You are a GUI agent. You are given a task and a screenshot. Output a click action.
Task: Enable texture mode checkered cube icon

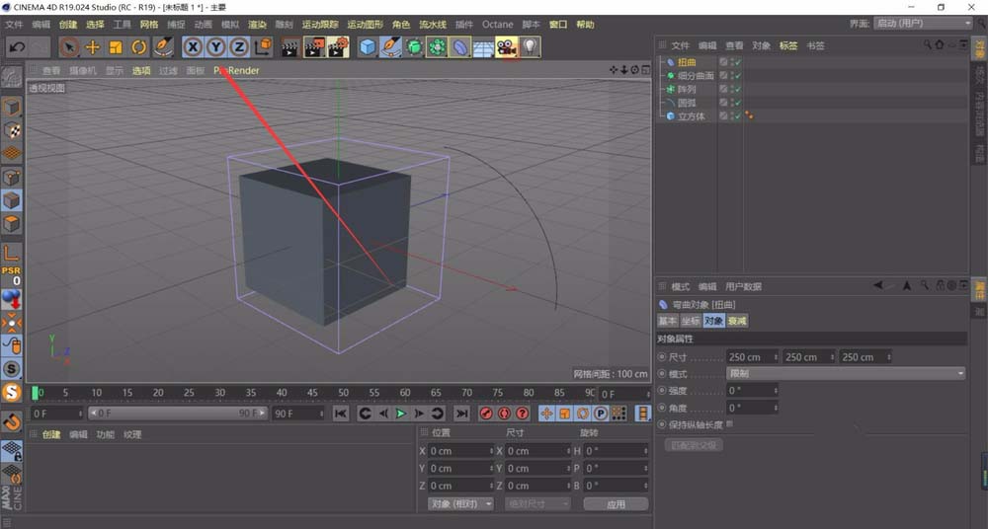click(x=11, y=130)
